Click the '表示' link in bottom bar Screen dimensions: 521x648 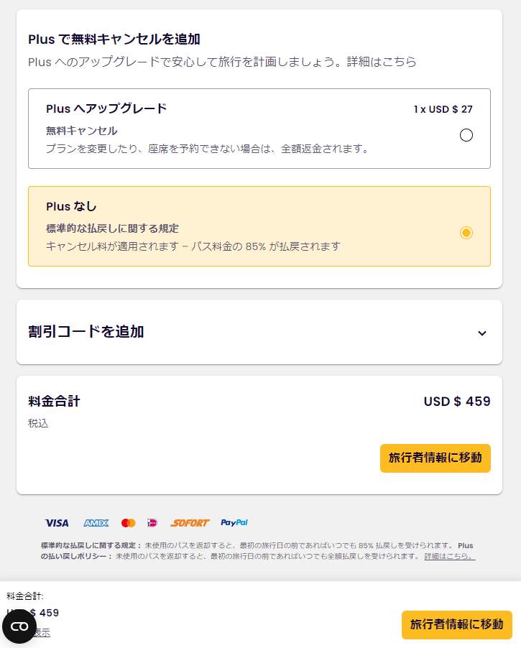[x=43, y=633]
